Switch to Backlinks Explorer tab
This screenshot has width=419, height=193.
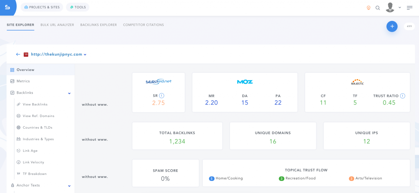[98, 25]
